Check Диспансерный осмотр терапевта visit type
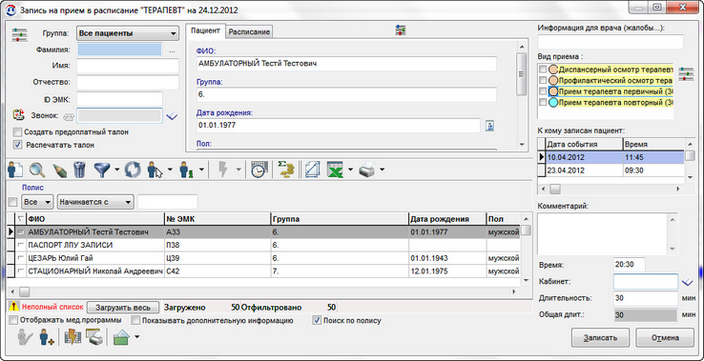Viewport: 704px width, 361px height. (543, 70)
